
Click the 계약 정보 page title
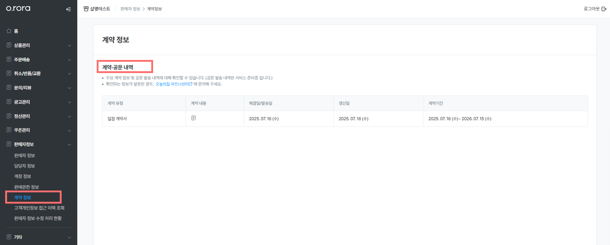[116, 40]
